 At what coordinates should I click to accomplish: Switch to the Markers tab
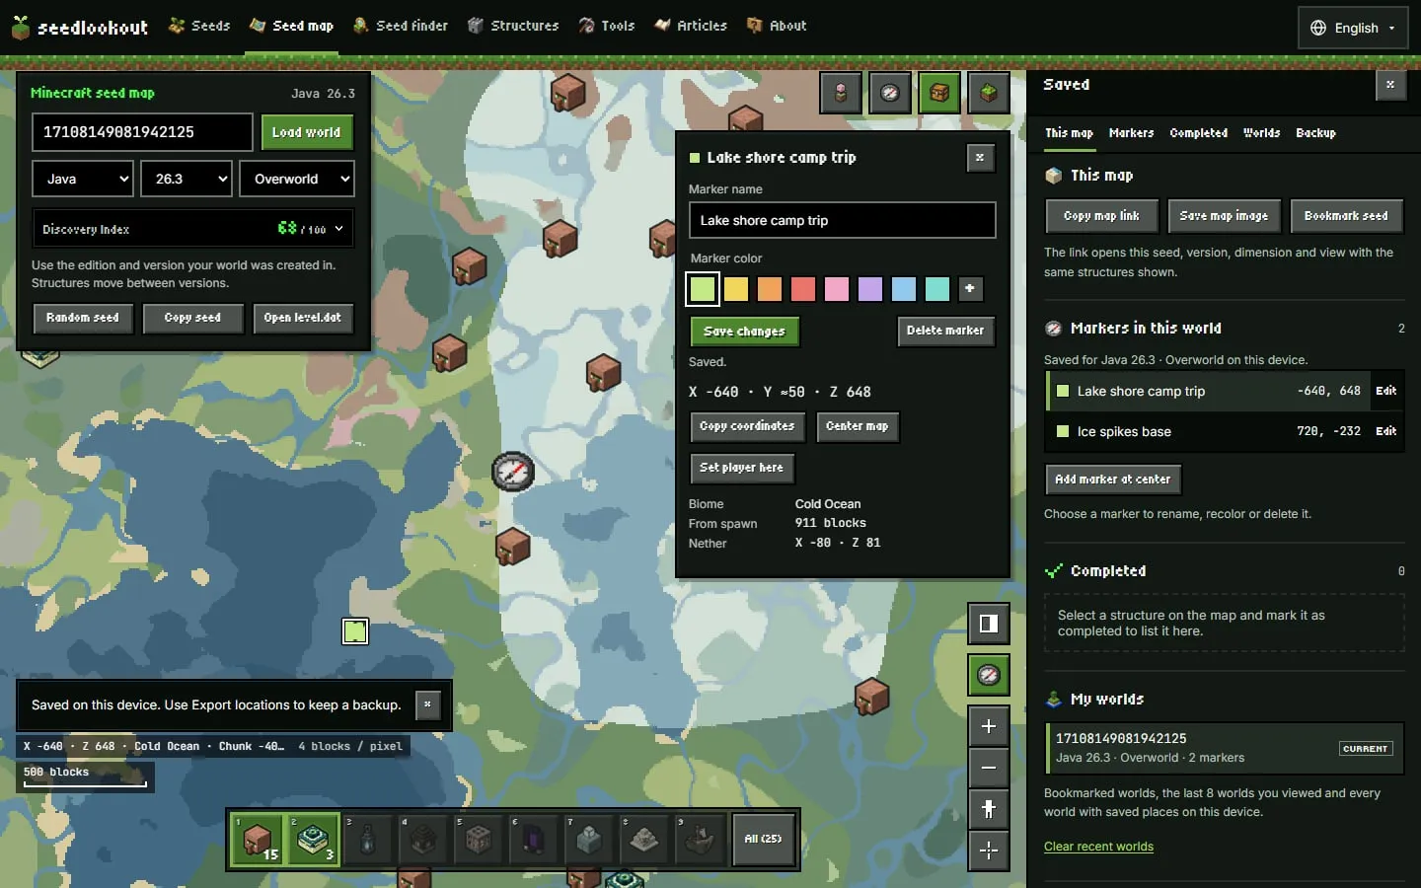click(1131, 133)
